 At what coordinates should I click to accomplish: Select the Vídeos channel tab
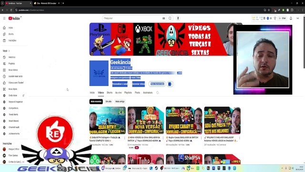(x=101, y=93)
